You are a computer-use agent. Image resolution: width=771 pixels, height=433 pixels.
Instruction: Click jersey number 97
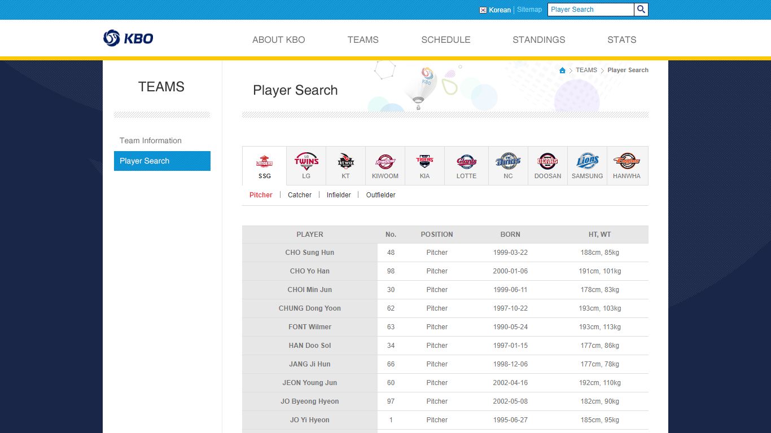pos(391,401)
